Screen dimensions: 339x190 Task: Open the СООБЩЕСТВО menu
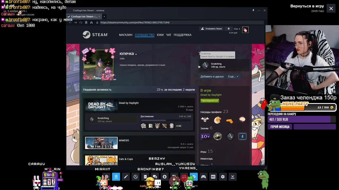tap(145, 35)
